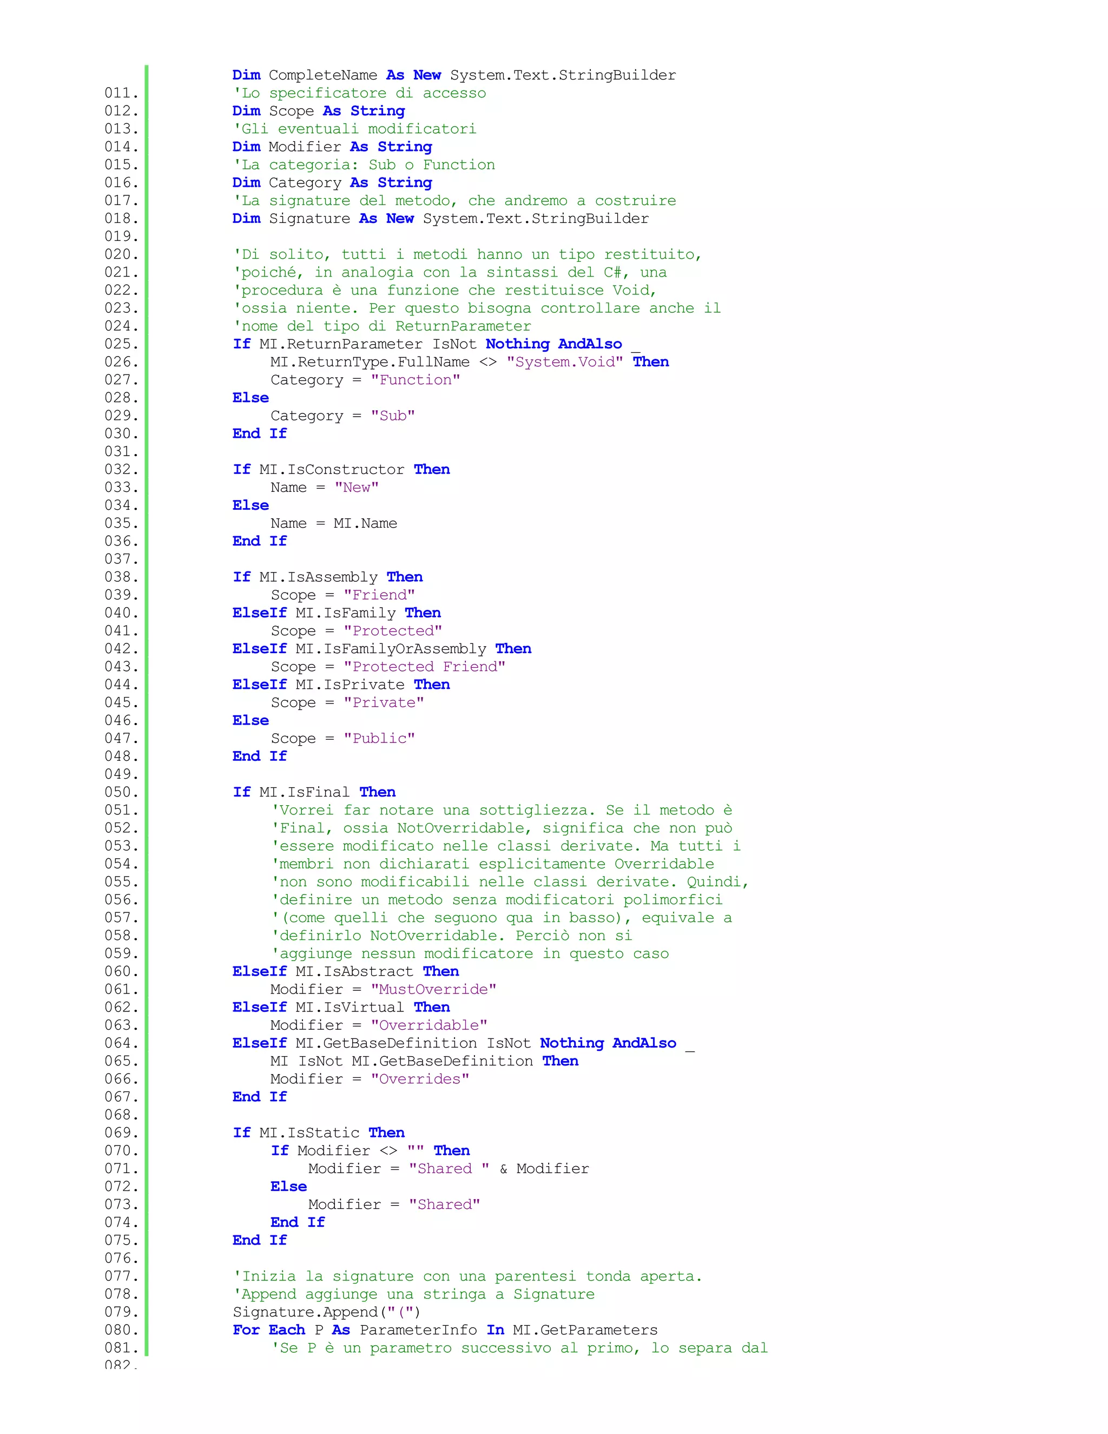Viewport: 1108px width, 1434px height.
Task: Click line number 019.
Action: pos(121,236)
